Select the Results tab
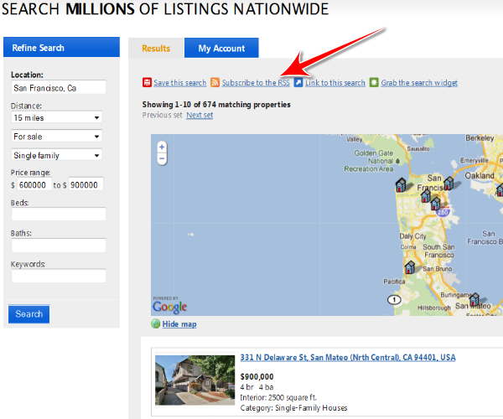 [156, 49]
